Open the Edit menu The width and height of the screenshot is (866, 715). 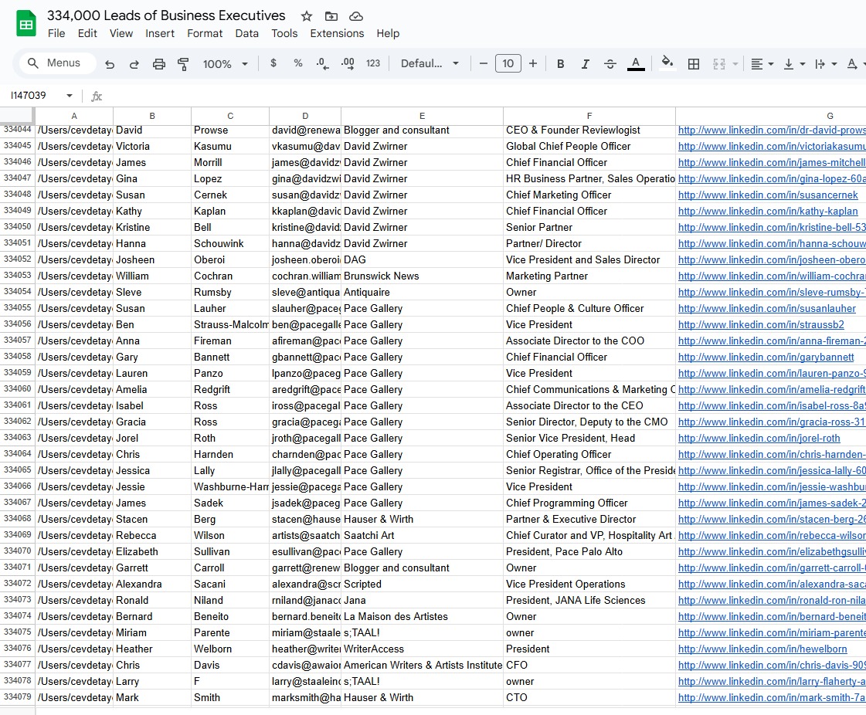(87, 33)
